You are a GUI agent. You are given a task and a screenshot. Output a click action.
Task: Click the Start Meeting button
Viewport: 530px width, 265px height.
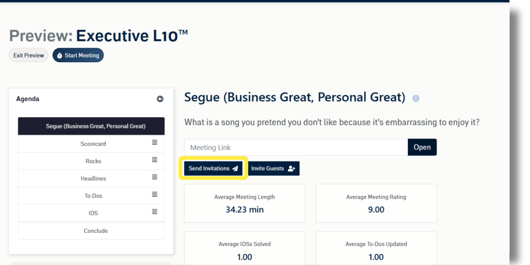[78, 55]
